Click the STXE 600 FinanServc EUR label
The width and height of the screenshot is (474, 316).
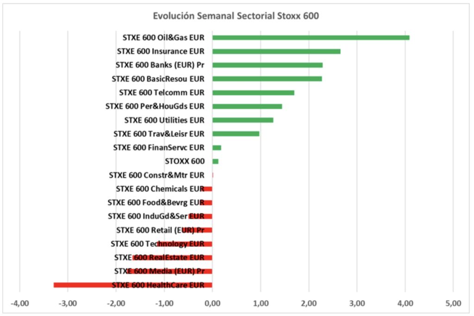click(x=158, y=148)
